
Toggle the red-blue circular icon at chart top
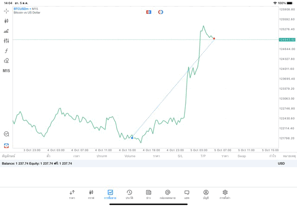click(x=161, y=12)
